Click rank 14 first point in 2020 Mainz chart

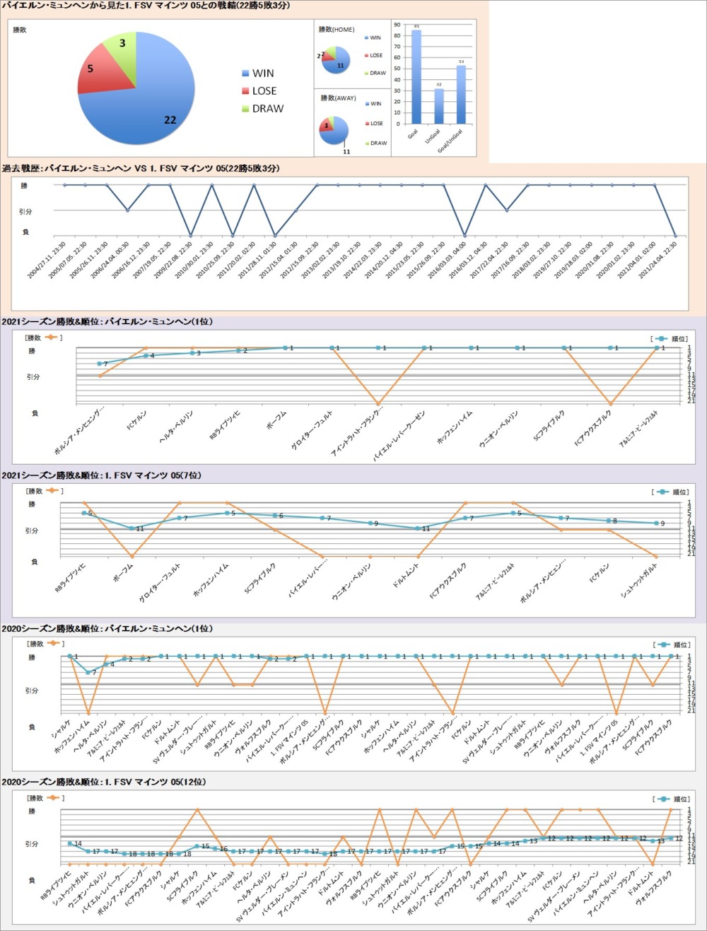70,843
